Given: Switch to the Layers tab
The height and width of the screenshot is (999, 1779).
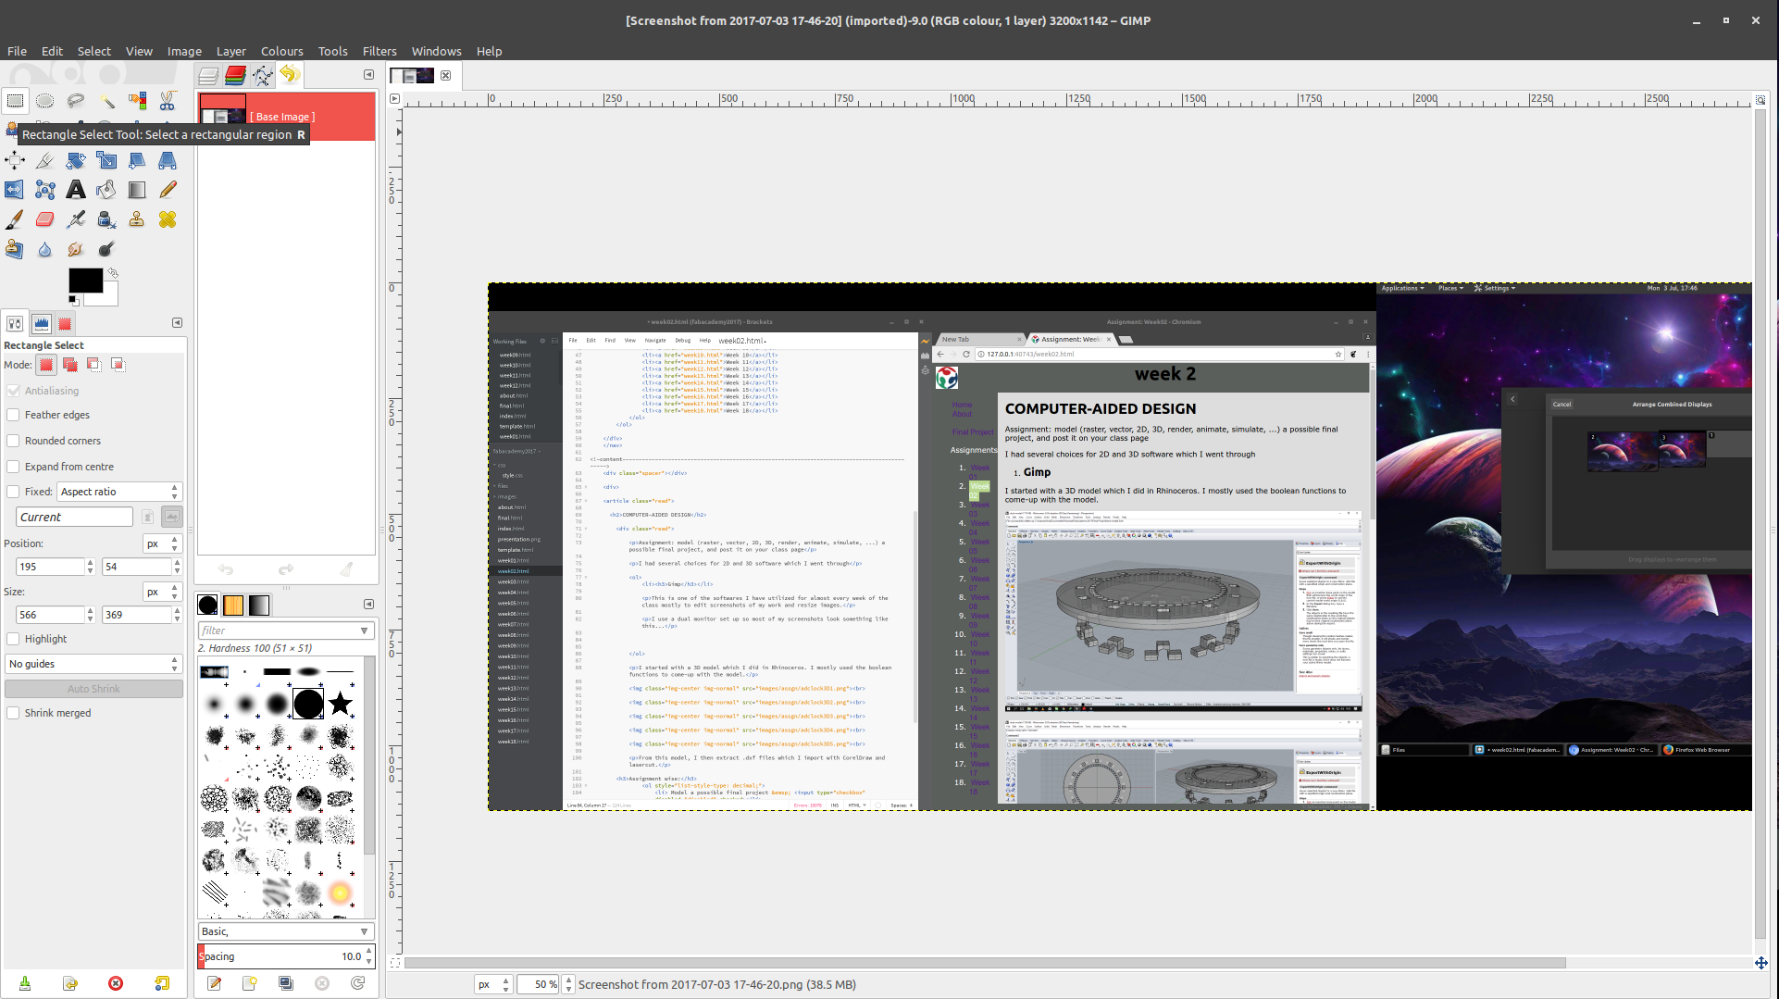Looking at the screenshot, I should [209, 75].
